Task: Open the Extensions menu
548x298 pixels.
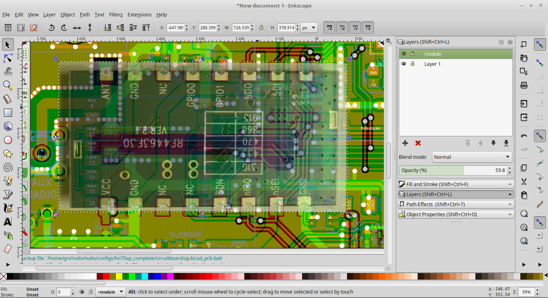Action: 140,15
